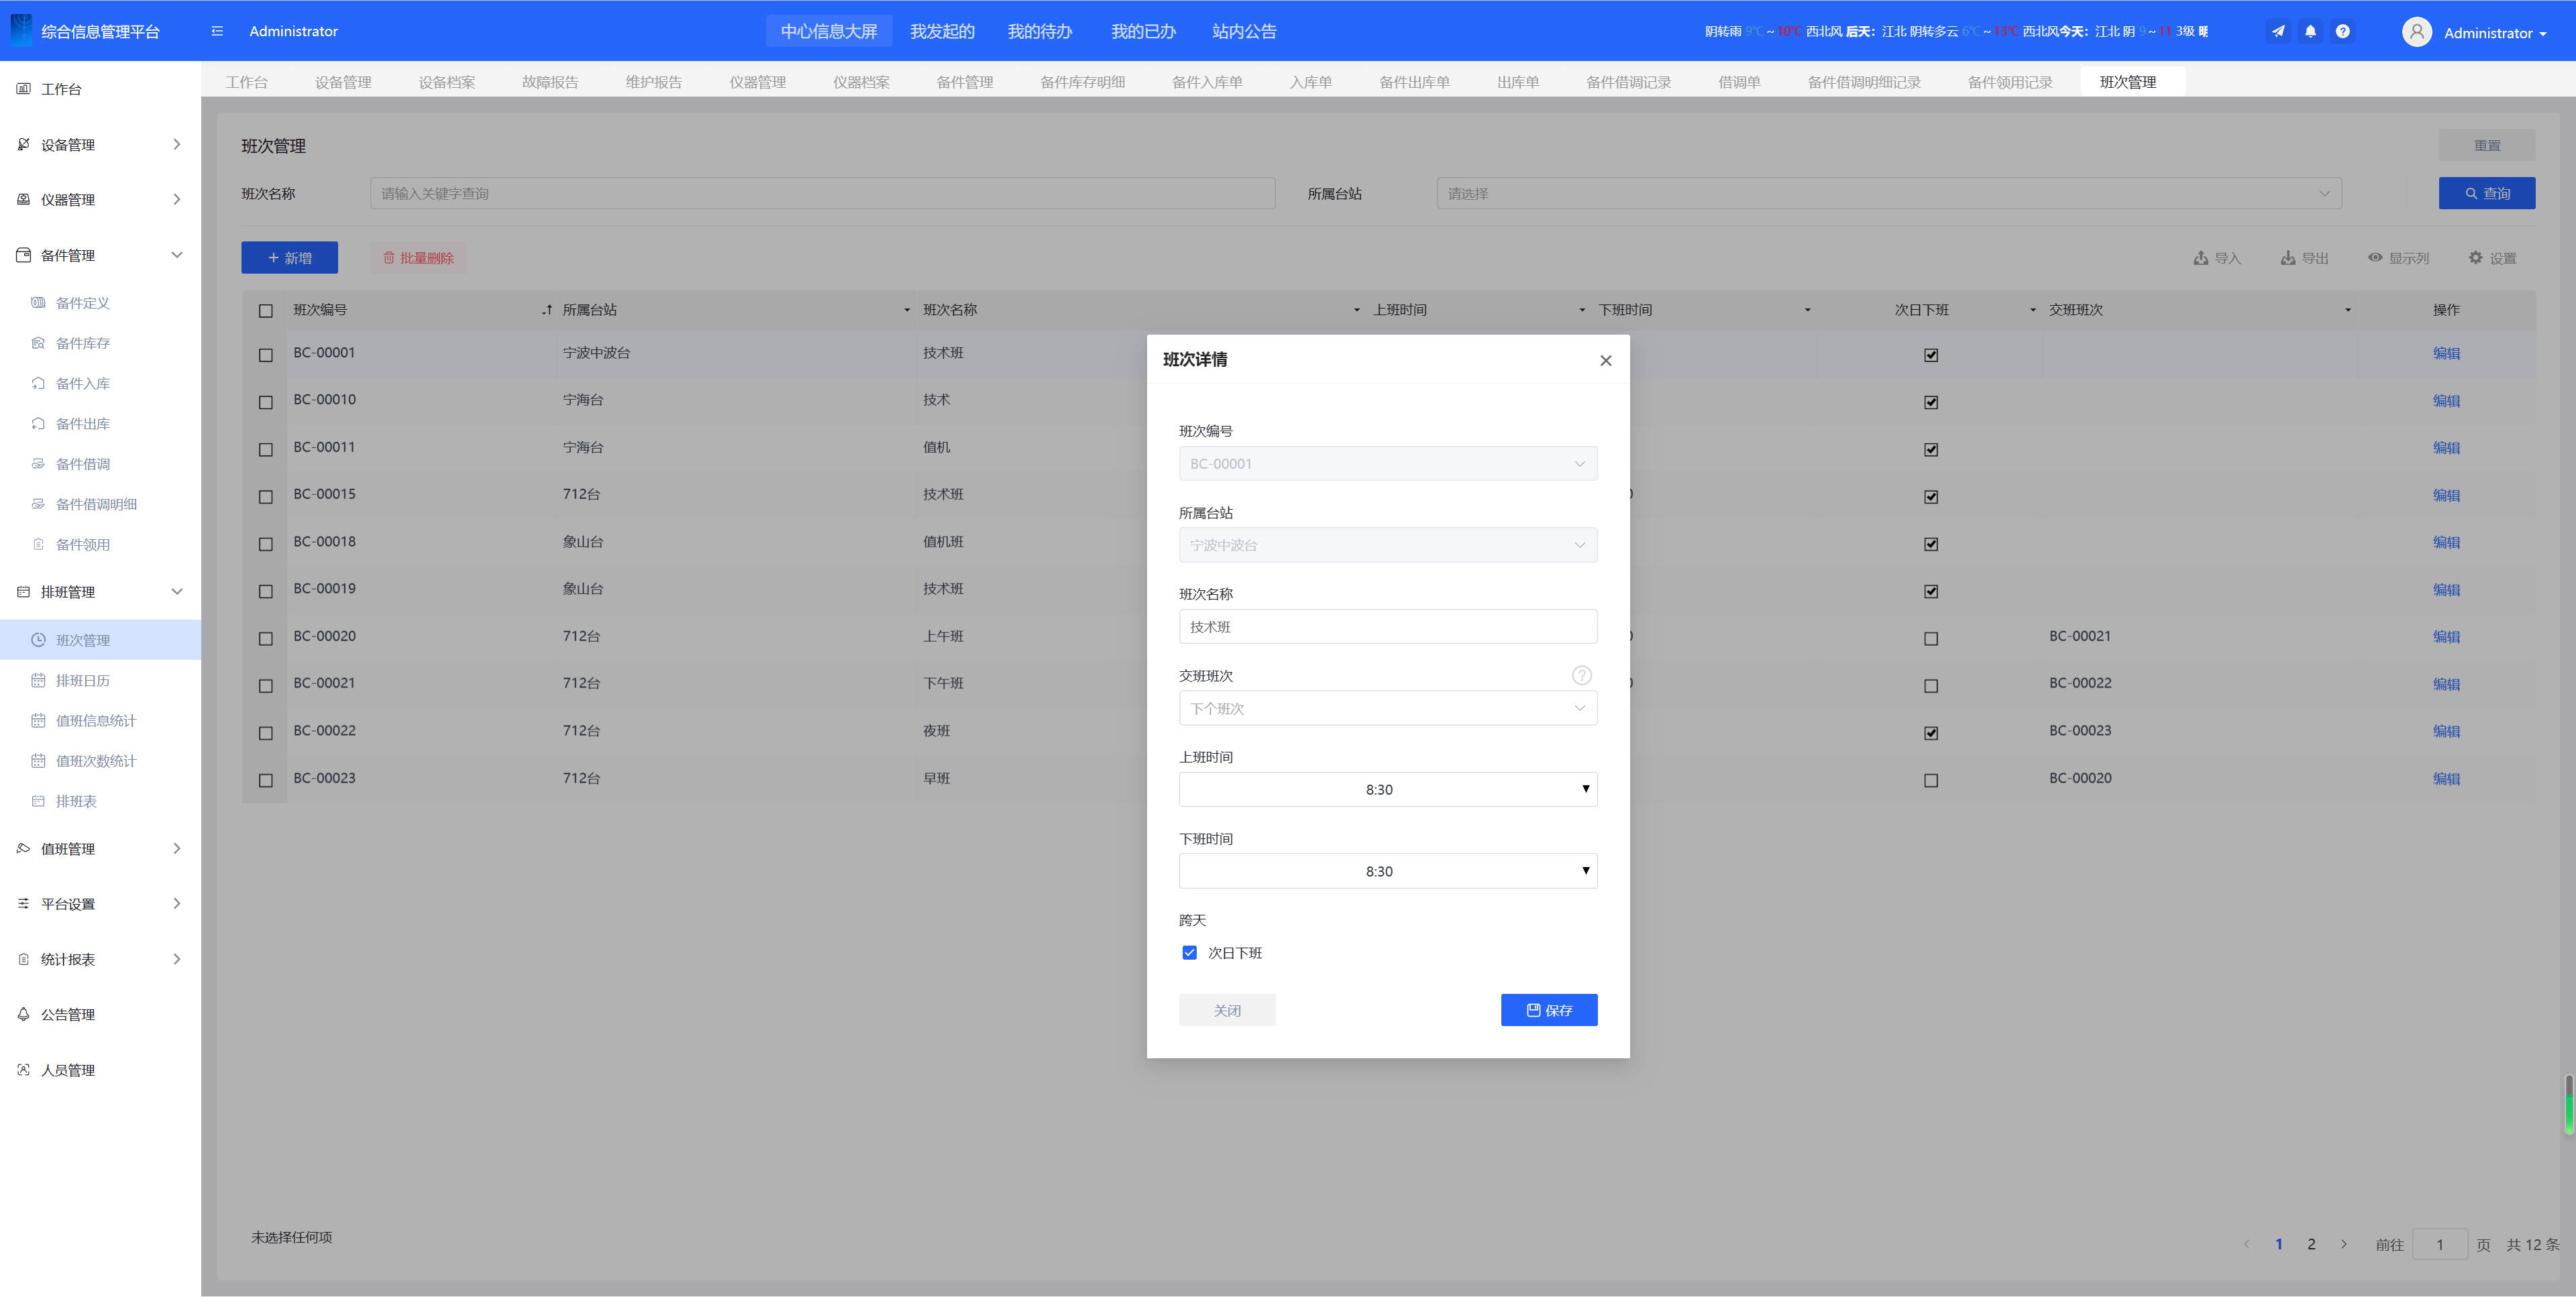Click the paper plane send icon
This screenshot has width=2576, height=1297.
click(2278, 31)
